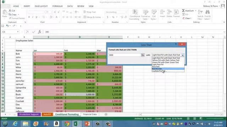Open the DATA ribbon tab

(x=70, y=6)
